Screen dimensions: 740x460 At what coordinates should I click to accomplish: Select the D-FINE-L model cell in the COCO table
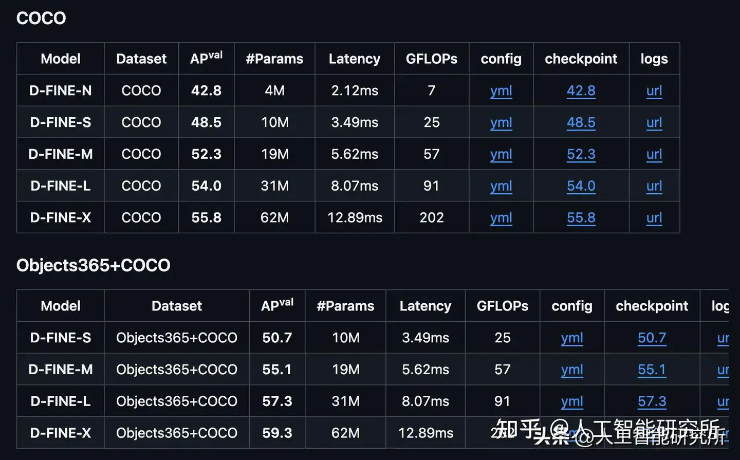click(x=61, y=186)
